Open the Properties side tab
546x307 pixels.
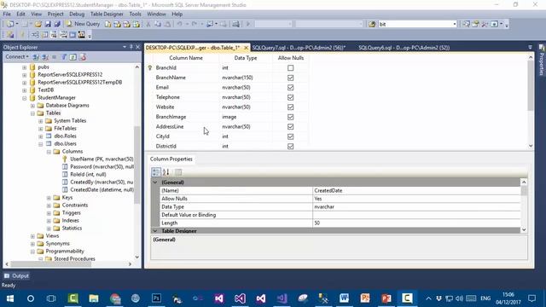[542, 60]
